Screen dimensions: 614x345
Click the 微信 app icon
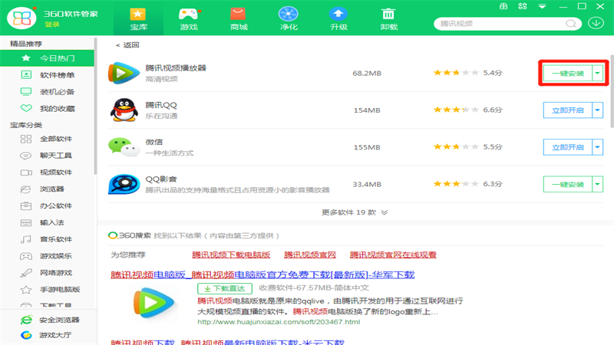(124, 147)
